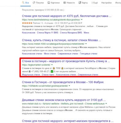
Task: Click the five-star rating under bestmebelshop
Action: click(x=27, y=23)
